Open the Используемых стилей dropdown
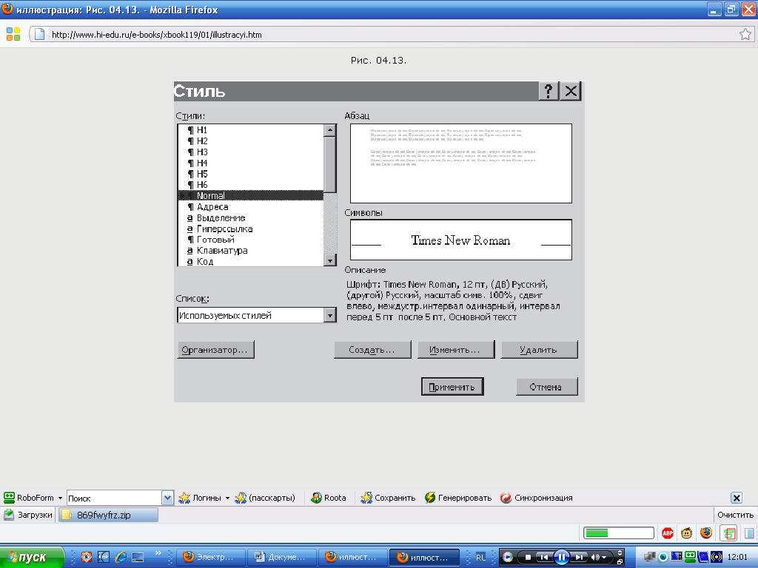This screenshot has height=568, width=758. pos(329,315)
